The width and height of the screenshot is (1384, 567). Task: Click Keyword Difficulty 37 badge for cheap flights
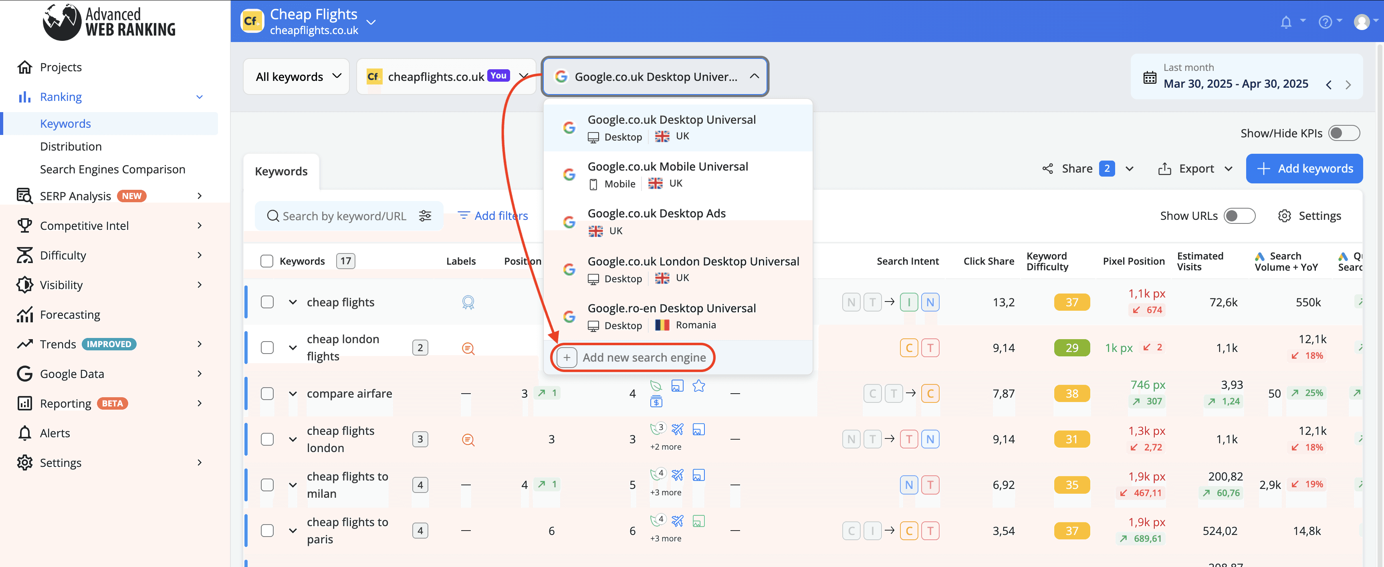click(1071, 302)
